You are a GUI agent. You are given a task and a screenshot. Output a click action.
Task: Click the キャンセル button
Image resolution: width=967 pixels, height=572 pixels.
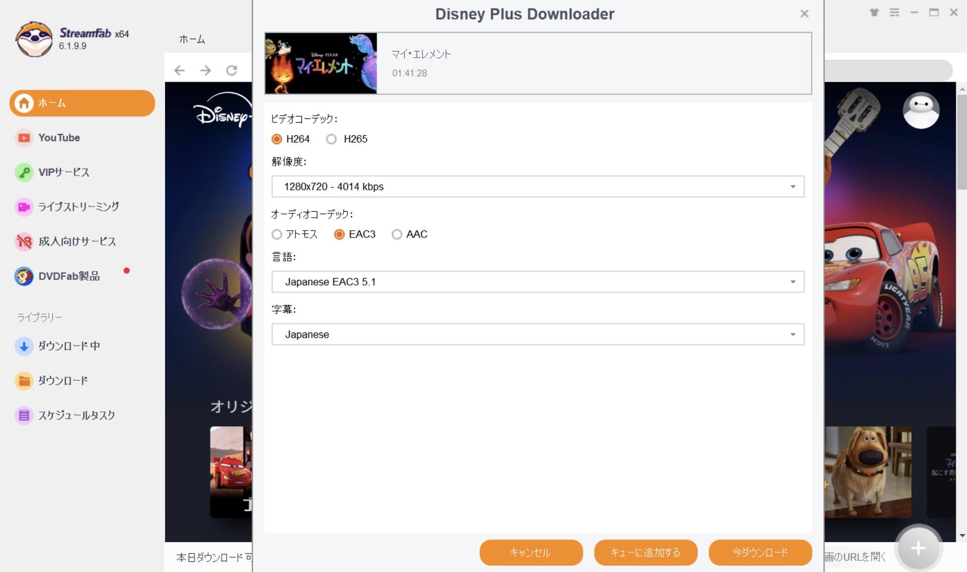(531, 553)
